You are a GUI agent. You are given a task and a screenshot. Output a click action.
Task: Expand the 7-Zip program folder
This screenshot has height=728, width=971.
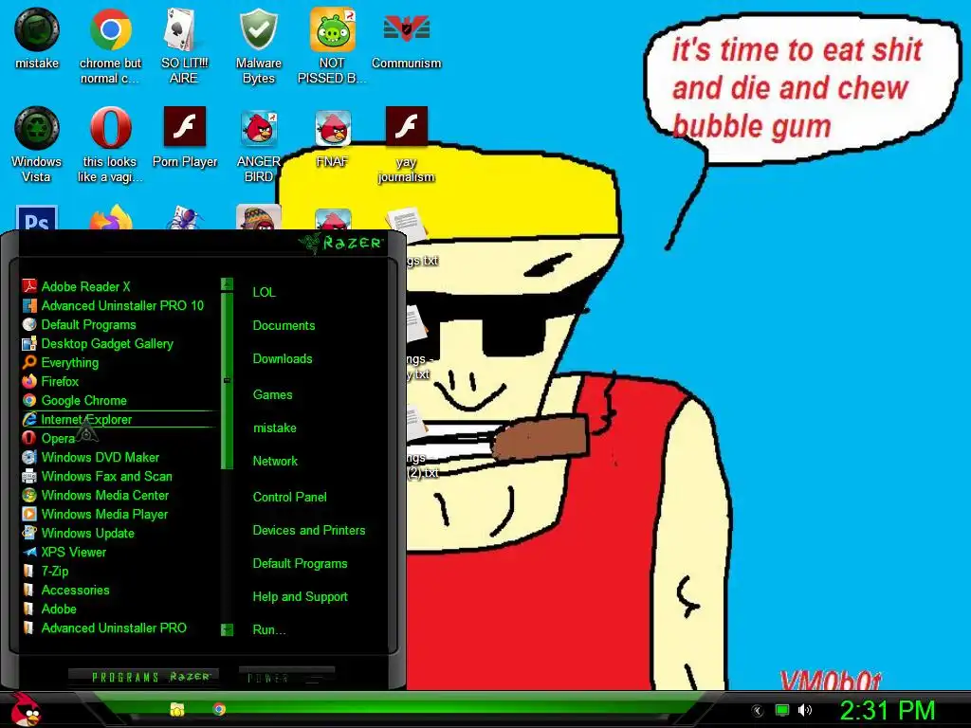(46, 571)
